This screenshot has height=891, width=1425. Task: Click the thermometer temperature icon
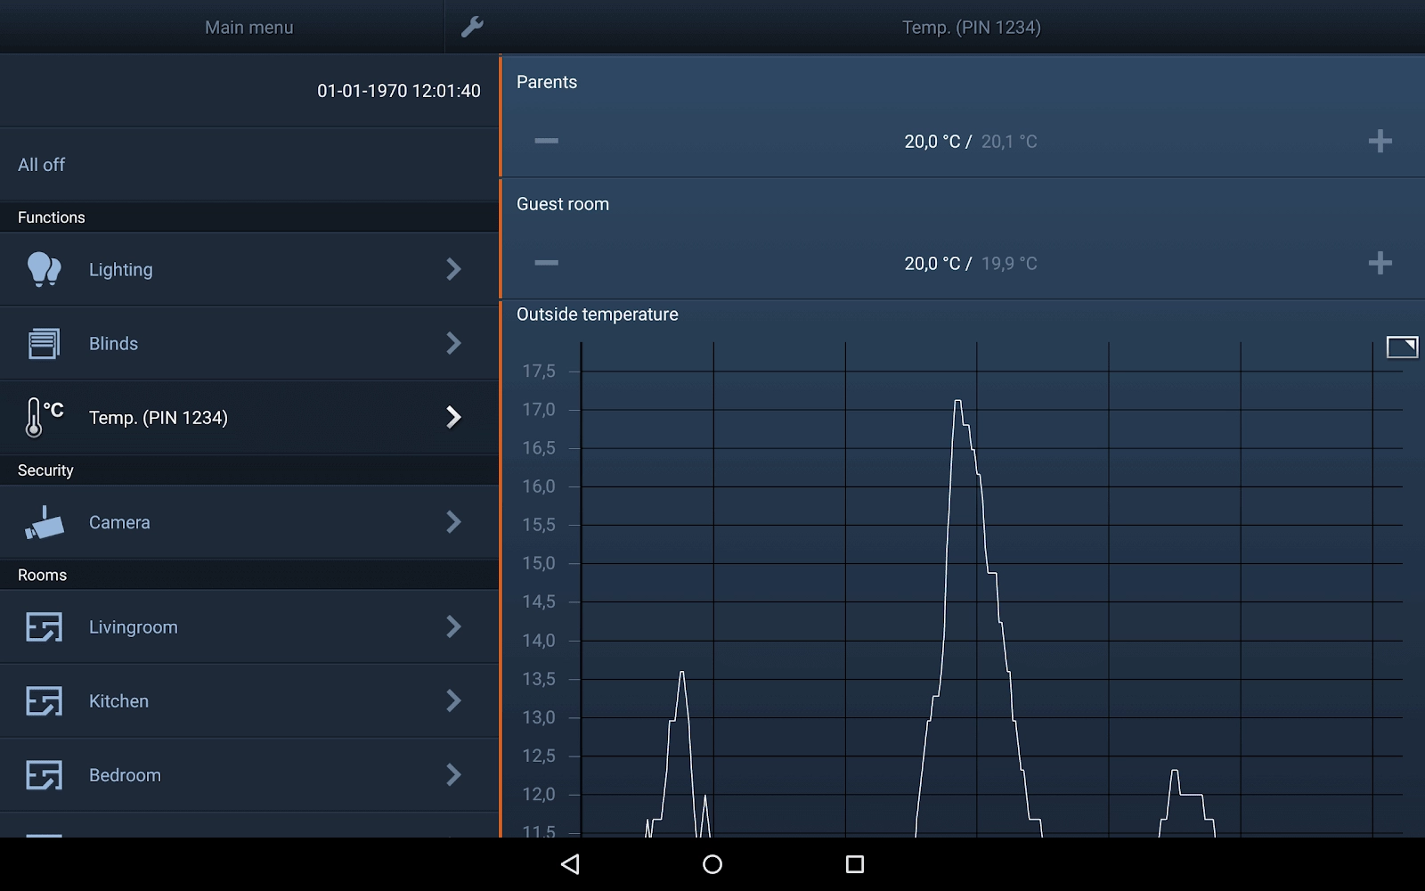(x=44, y=417)
